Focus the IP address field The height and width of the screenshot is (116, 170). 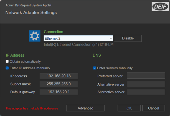pyautogui.click(x=59, y=76)
